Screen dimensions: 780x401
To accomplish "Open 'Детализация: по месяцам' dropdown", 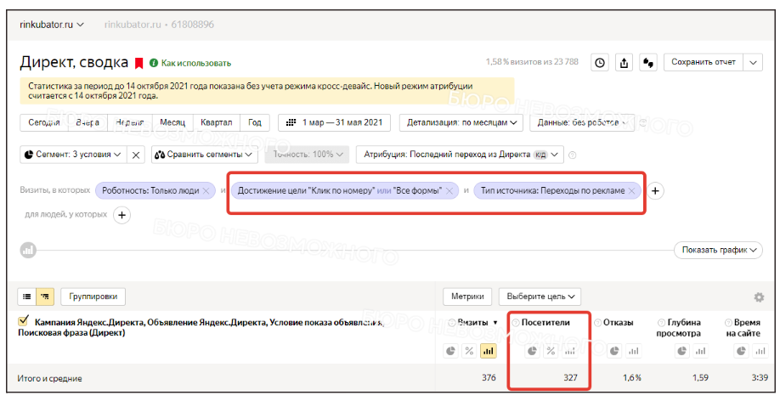I will coord(461,122).
